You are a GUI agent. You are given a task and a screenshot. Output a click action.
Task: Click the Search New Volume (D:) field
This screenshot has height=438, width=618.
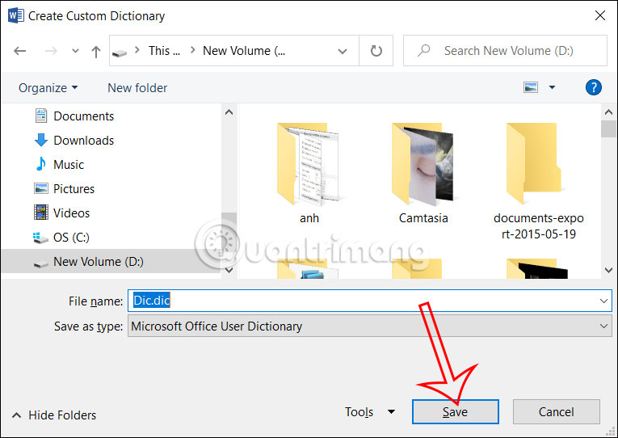tap(505, 50)
